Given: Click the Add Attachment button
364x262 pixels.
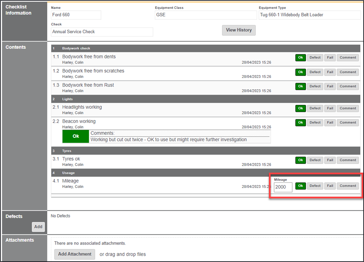Looking at the screenshot, I should tap(75, 254).
